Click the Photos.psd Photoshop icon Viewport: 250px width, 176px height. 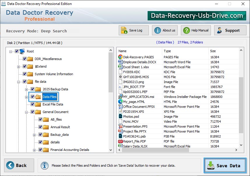coord(120,116)
